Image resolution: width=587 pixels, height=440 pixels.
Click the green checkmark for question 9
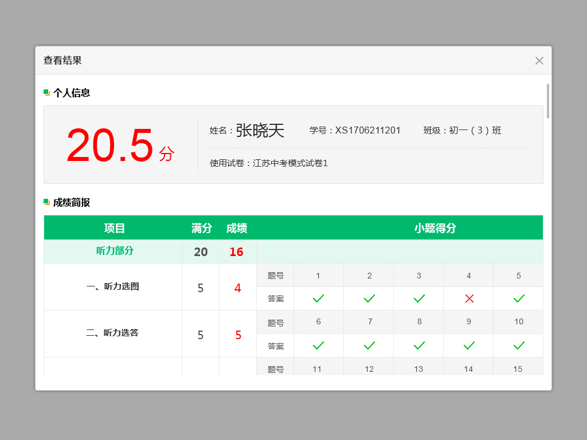coord(469,345)
